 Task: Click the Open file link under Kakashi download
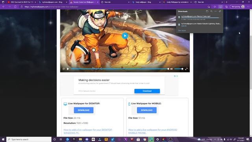point(184,26)
